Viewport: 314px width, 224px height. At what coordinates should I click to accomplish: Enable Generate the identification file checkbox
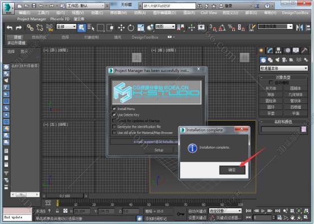pos(114,126)
